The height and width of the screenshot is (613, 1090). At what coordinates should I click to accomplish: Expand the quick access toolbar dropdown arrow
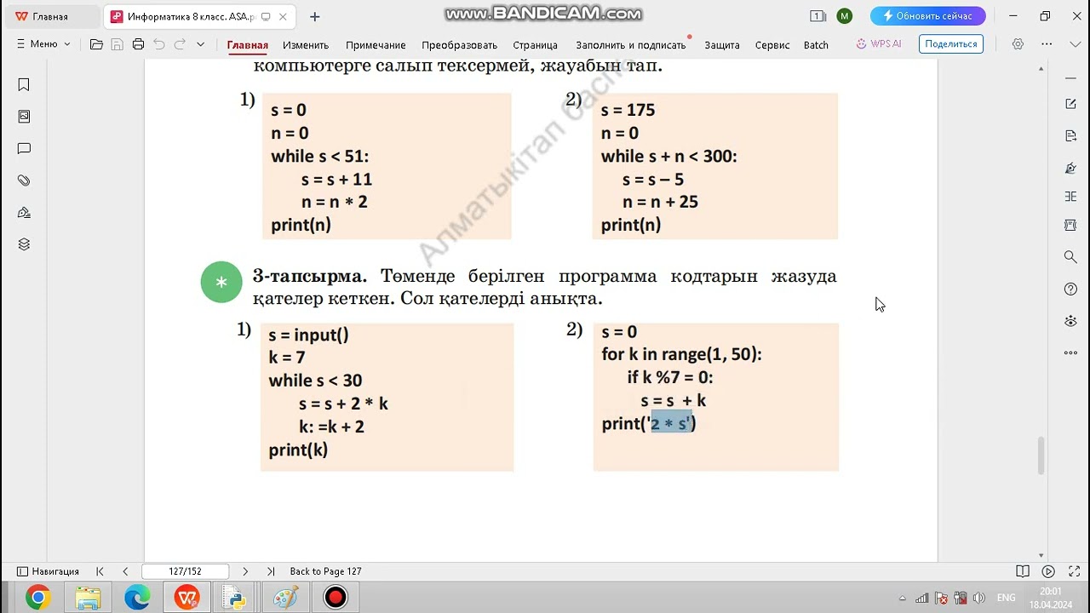200,44
